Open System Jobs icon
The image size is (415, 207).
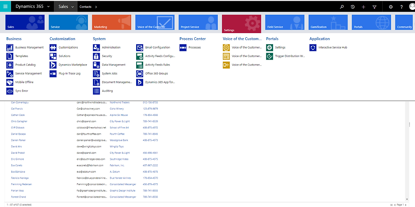[x=96, y=74]
